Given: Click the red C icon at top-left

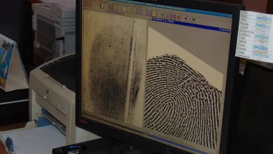Looking at the screenshot, I should point(89,4).
